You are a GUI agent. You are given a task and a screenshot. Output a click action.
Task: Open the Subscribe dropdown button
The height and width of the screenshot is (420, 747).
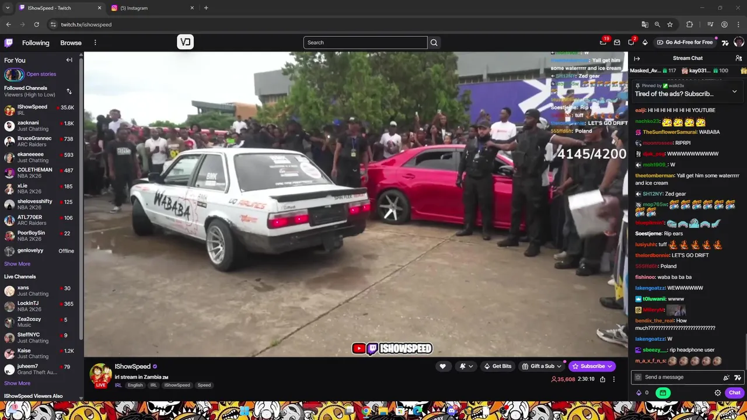tap(592, 366)
